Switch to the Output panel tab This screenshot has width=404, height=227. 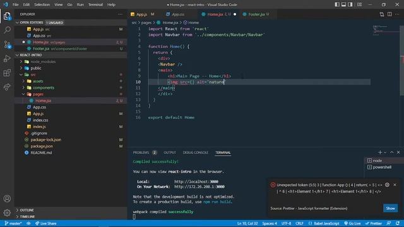[x=170, y=153]
